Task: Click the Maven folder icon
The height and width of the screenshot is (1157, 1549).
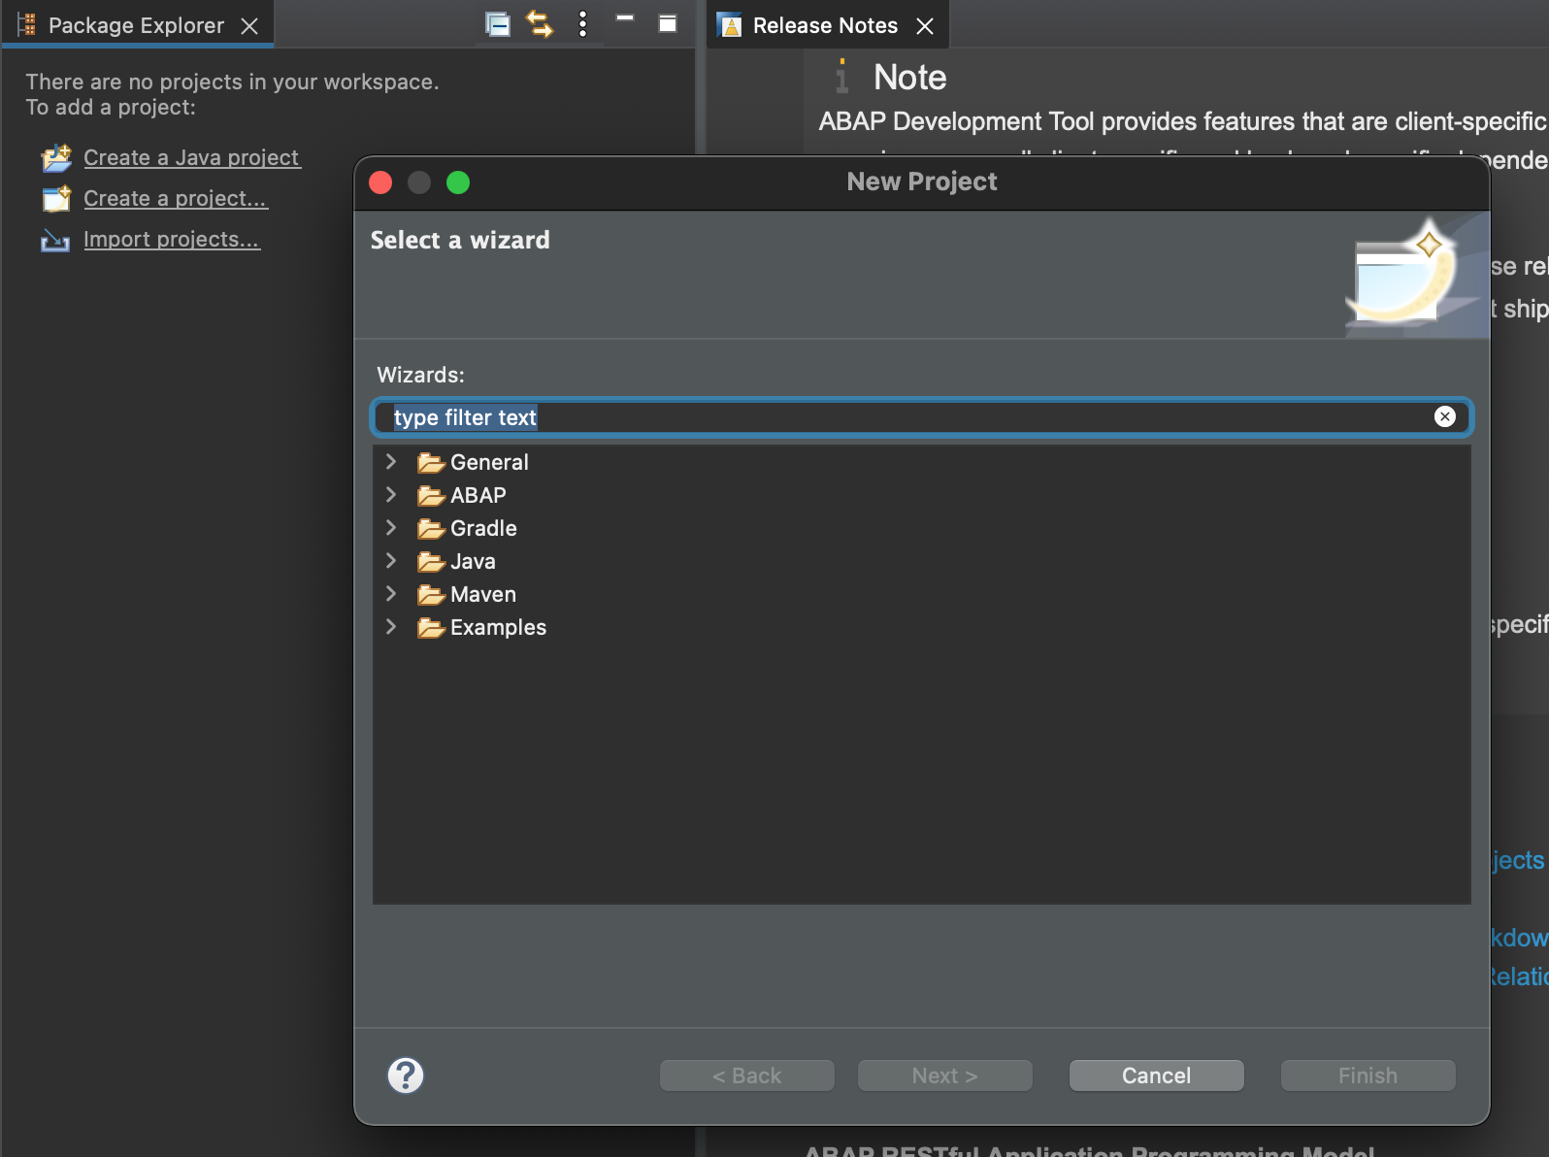Action: pyautogui.click(x=431, y=595)
